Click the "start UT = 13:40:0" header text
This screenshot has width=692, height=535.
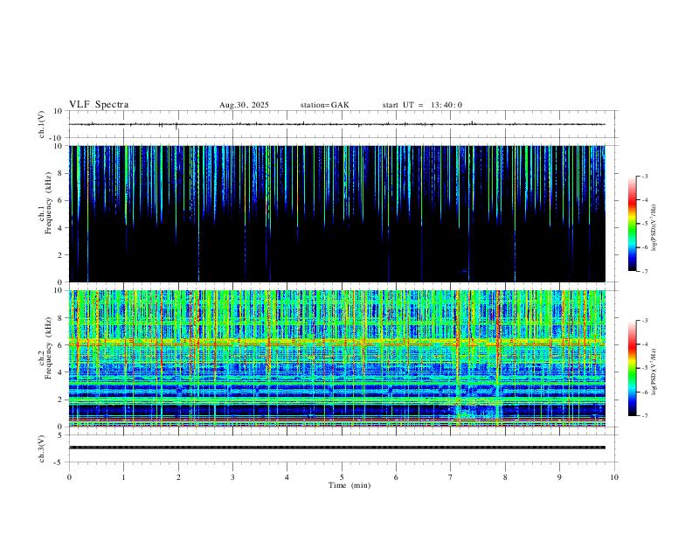click(x=422, y=105)
